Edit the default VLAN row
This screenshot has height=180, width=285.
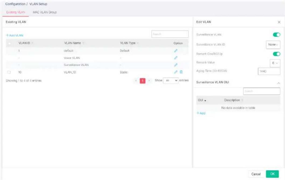pyautogui.click(x=175, y=51)
